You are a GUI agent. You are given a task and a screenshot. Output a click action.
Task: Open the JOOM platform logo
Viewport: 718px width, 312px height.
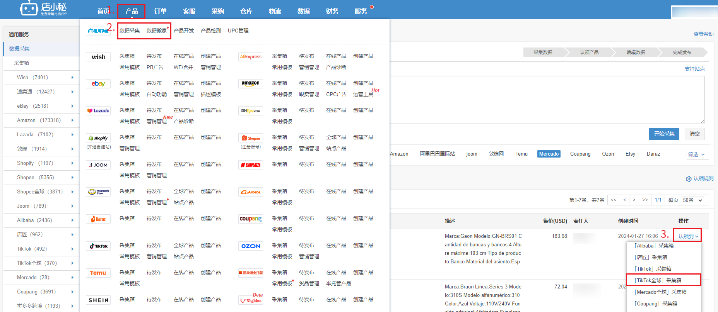coord(98,165)
